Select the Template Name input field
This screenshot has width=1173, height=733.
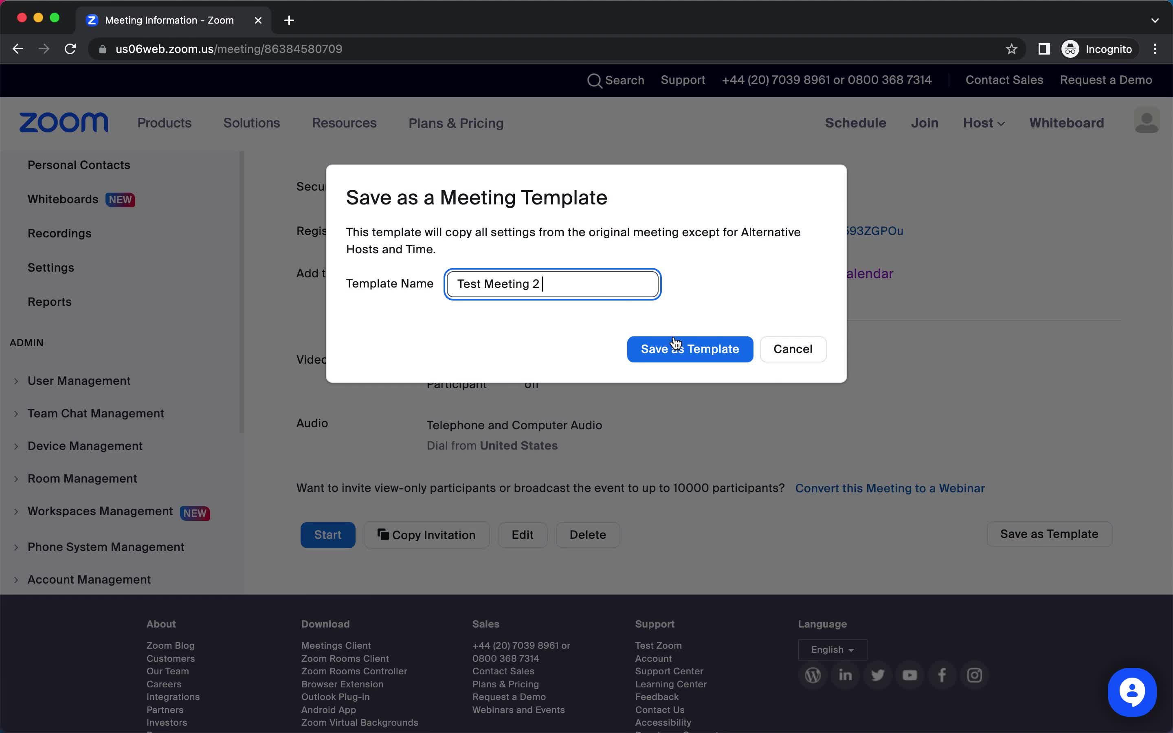(x=553, y=284)
